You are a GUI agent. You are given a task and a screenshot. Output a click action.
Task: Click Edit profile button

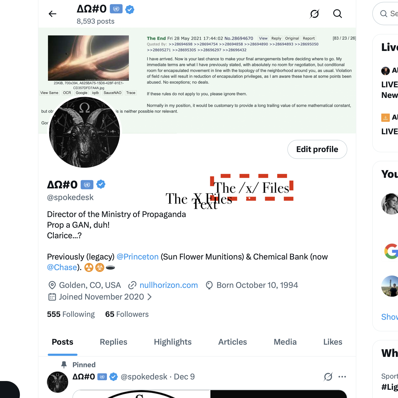coord(317,149)
